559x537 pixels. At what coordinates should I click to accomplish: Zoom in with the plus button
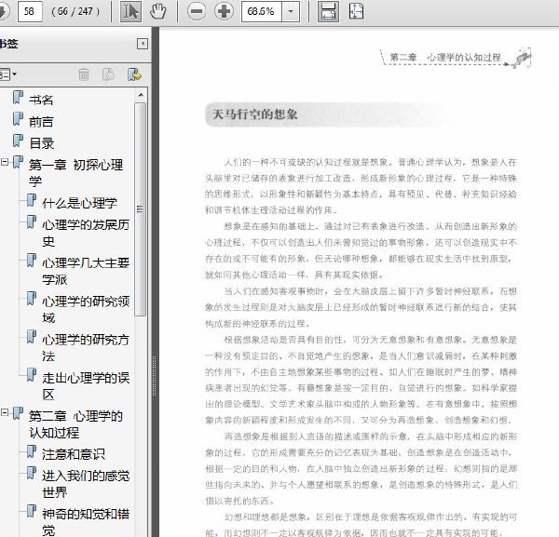tap(224, 11)
